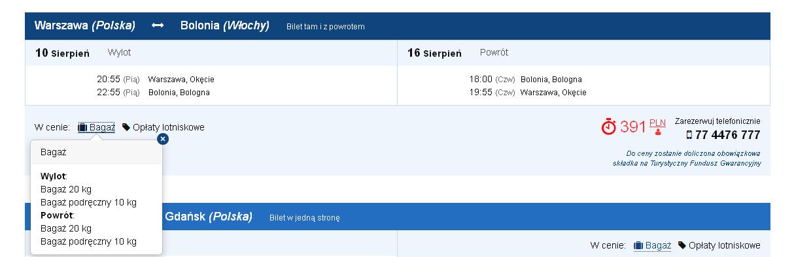Image resolution: width=811 pixels, height=257 pixels.
Task: Select Opłaty lotniskowe in Gdańsk offer
Action: (x=725, y=246)
